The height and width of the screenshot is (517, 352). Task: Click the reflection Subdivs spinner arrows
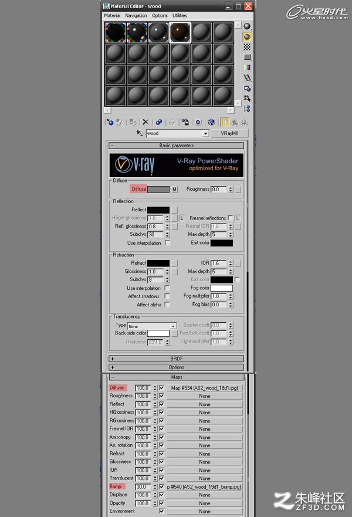click(167, 234)
